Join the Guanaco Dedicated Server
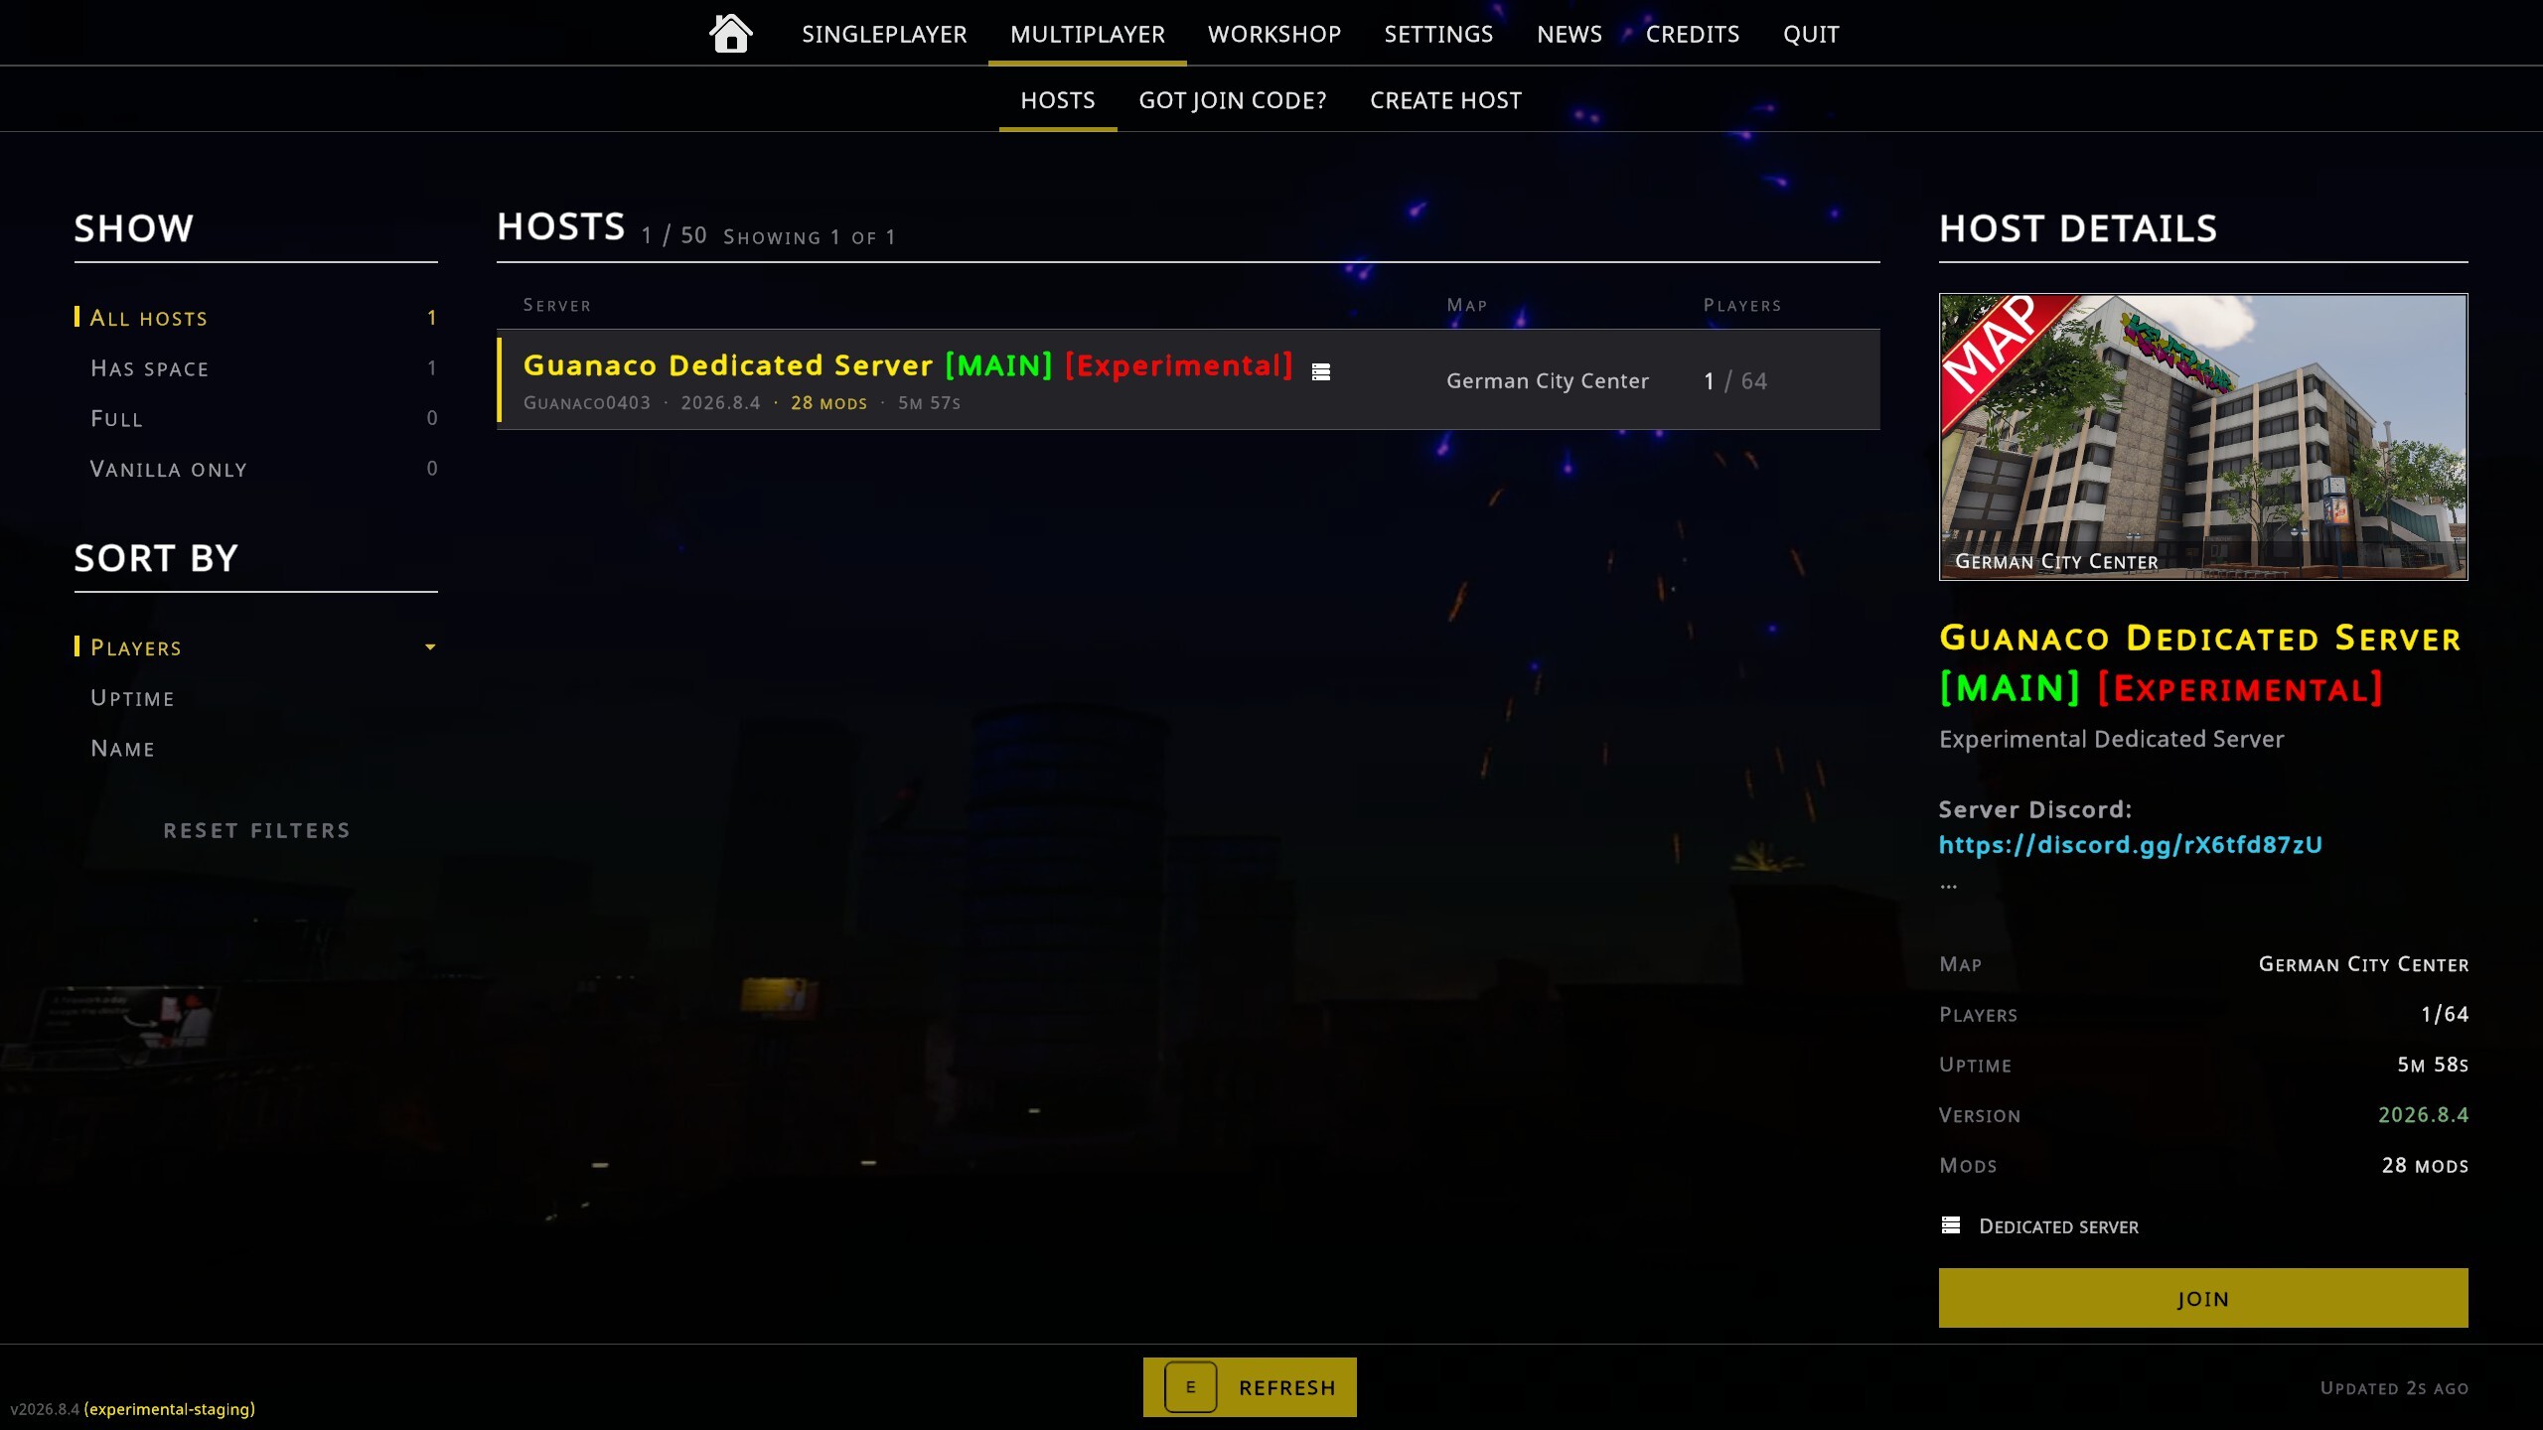 click(x=2203, y=1298)
